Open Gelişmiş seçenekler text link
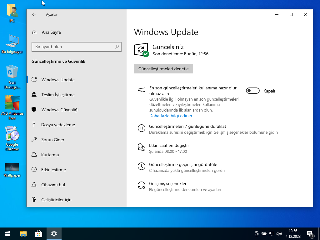This screenshot has height=240, width=320. point(168,183)
